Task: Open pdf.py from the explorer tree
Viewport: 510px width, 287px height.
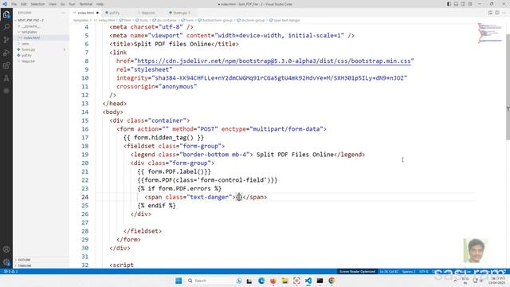Action: [x=26, y=55]
